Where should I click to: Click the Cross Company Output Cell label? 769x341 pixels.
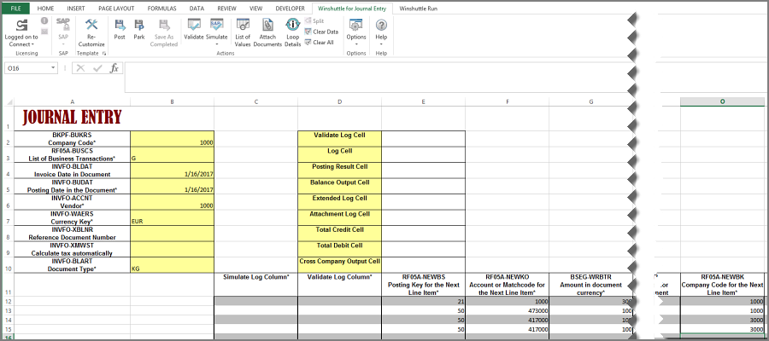339,261
